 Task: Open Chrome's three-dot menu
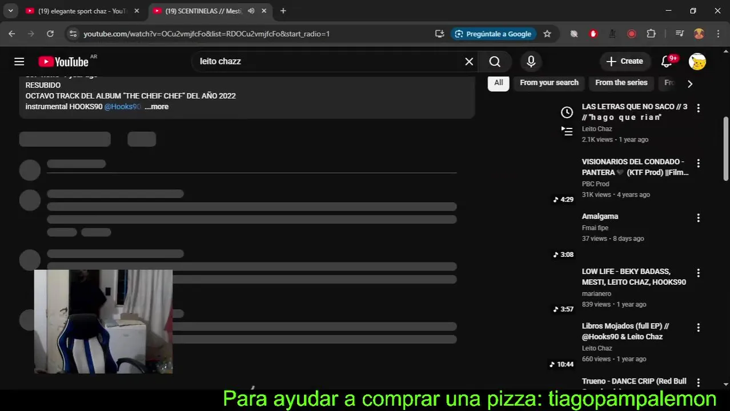pos(718,34)
